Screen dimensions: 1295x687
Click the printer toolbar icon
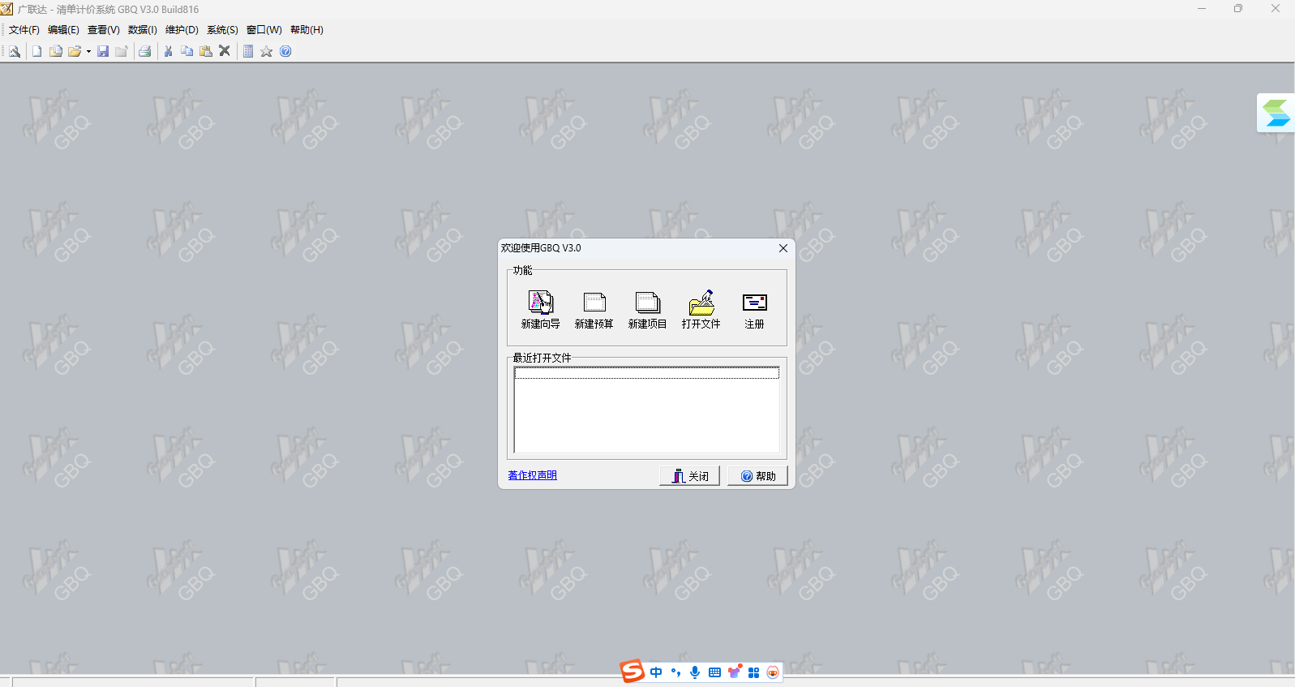(145, 51)
